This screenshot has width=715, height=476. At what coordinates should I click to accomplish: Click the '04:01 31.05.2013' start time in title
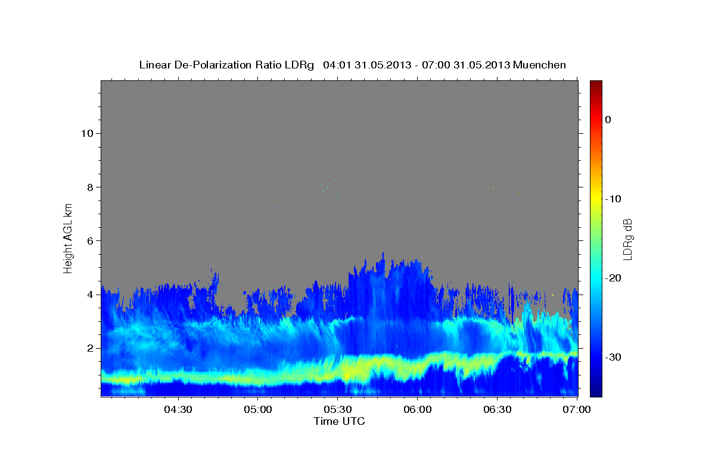coord(366,65)
